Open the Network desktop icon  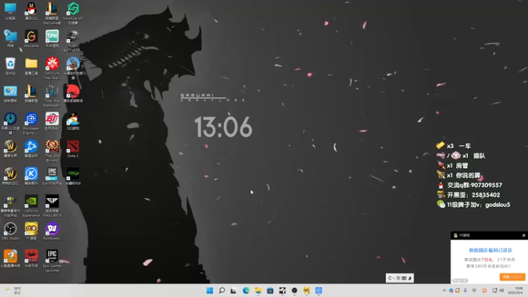coord(10,37)
